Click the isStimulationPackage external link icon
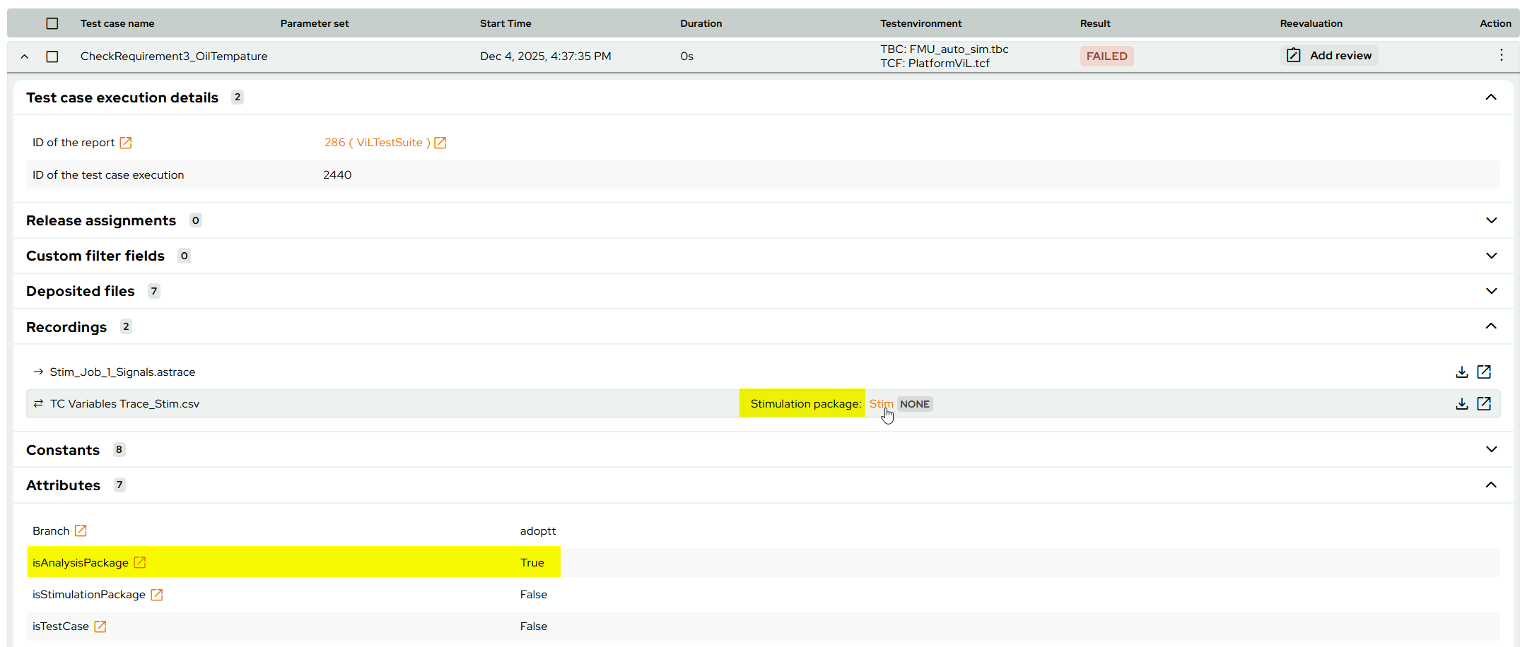The width and height of the screenshot is (1520, 647). [157, 595]
